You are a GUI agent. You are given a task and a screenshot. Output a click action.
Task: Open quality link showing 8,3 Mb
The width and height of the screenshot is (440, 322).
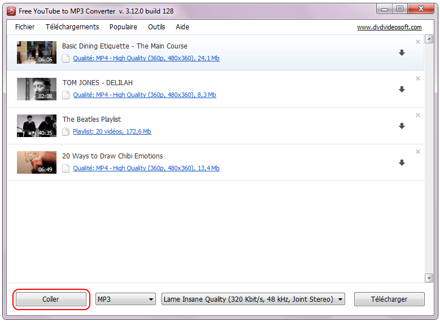point(145,95)
